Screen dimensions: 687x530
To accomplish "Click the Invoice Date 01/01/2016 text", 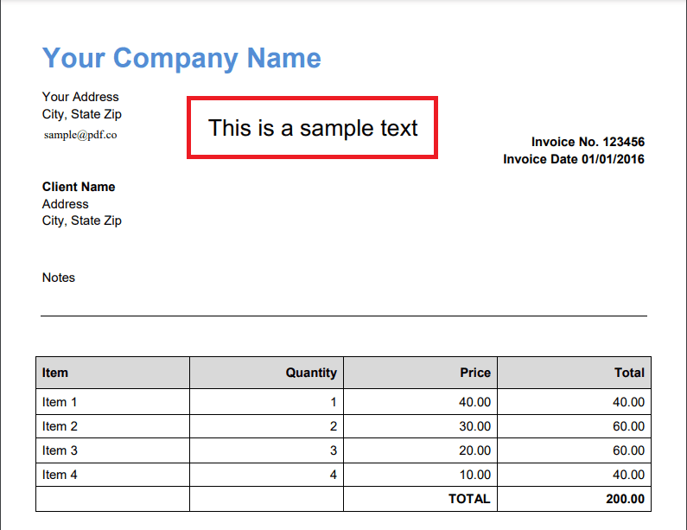I will tap(574, 159).
